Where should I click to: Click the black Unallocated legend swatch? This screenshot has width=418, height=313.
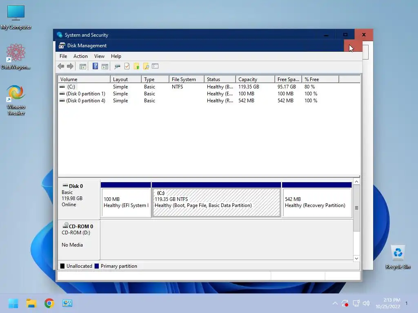click(x=62, y=266)
